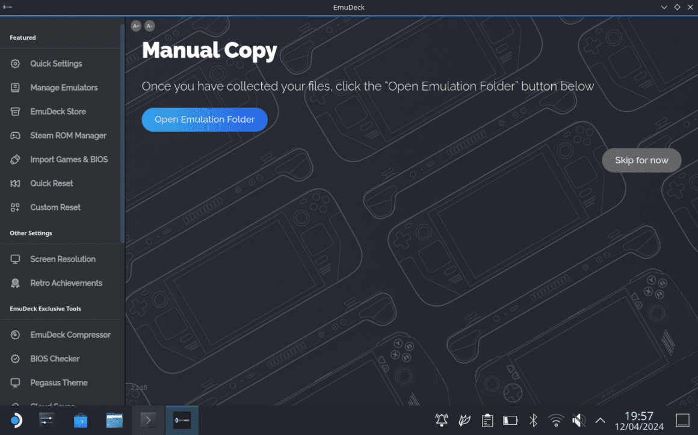
Task: Click the Manage Emulators list icon
Action: coord(15,88)
